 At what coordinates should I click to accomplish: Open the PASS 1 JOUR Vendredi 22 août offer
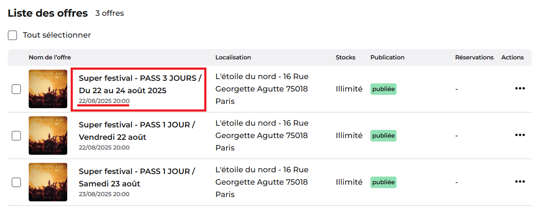click(137, 131)
